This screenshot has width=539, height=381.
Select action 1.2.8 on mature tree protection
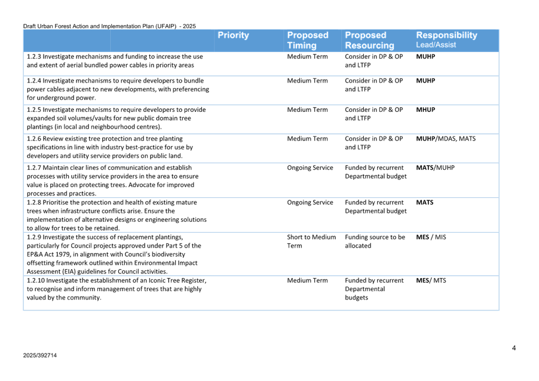(117, 215)
